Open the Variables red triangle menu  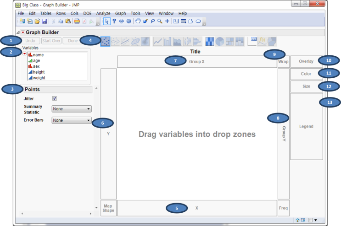[25, 54]
